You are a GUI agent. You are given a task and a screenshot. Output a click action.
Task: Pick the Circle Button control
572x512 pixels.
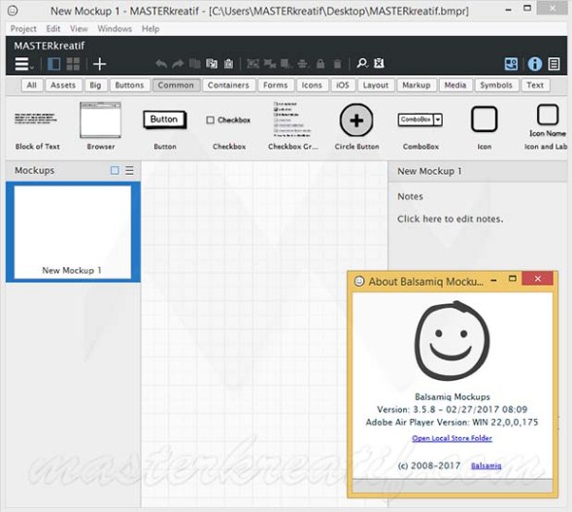point(356,126)
